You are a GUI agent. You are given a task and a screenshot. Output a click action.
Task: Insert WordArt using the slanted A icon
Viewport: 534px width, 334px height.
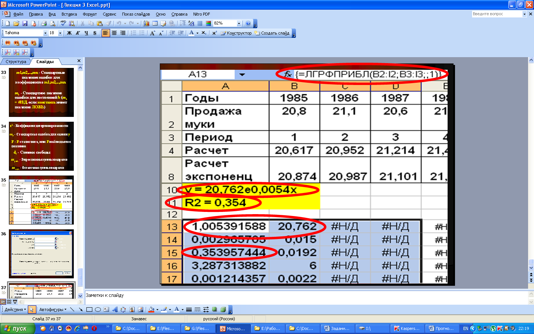click(115, 310)
